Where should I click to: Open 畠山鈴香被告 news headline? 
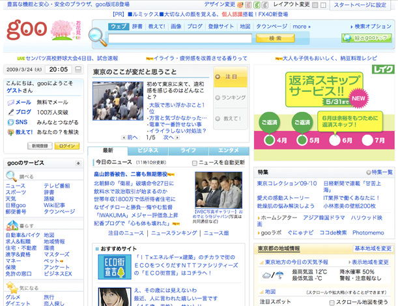point(131,174)
